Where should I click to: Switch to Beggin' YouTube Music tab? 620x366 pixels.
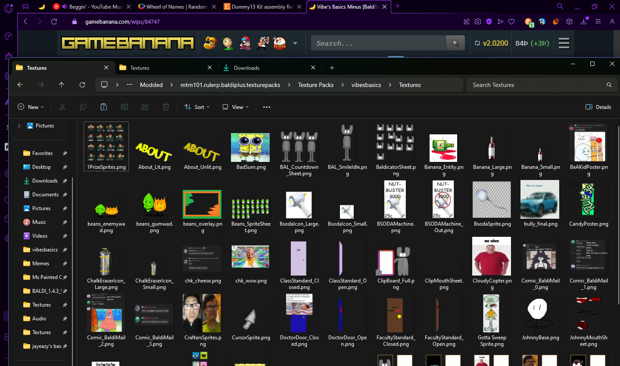[x=91, y=6]
